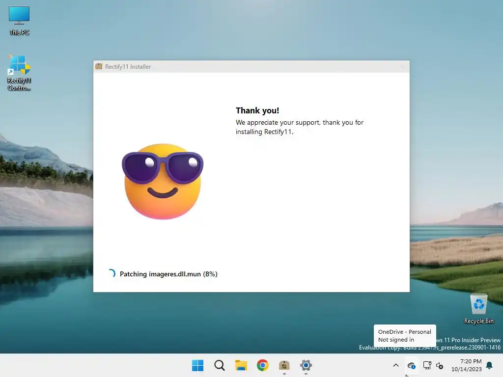Close the Rectify11 Installer window

click(403, 67)
